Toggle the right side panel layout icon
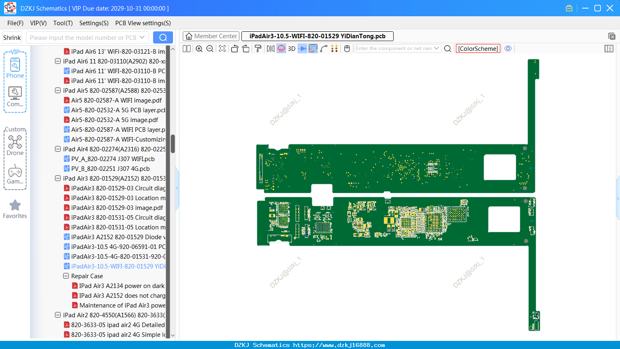Viewport: 620px width, 349px height. click(x=609, y=48)
